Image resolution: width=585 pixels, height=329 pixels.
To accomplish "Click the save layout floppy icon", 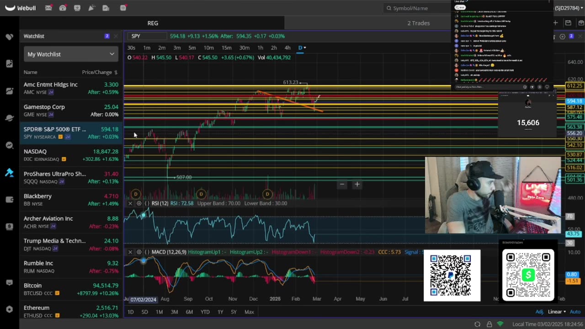I will pyautogui.click(x=568, y=23).
